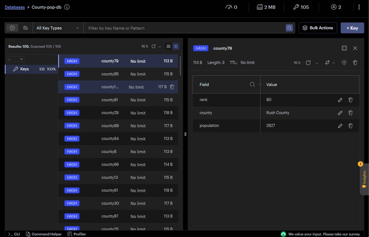Open the Profiler panel
This screenshot has height=237, width=369.
[x=77, y=234]
